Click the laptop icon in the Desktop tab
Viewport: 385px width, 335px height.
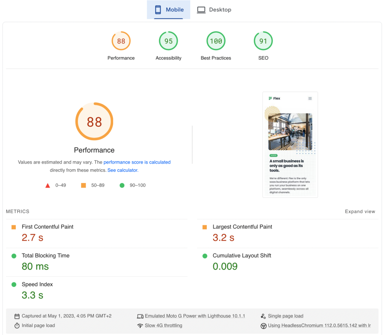click(x=201, y=10)
